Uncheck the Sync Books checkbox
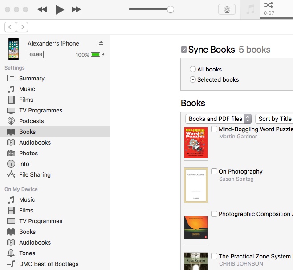Viewport: 293px width, 270px height. (x=184, y=50)
